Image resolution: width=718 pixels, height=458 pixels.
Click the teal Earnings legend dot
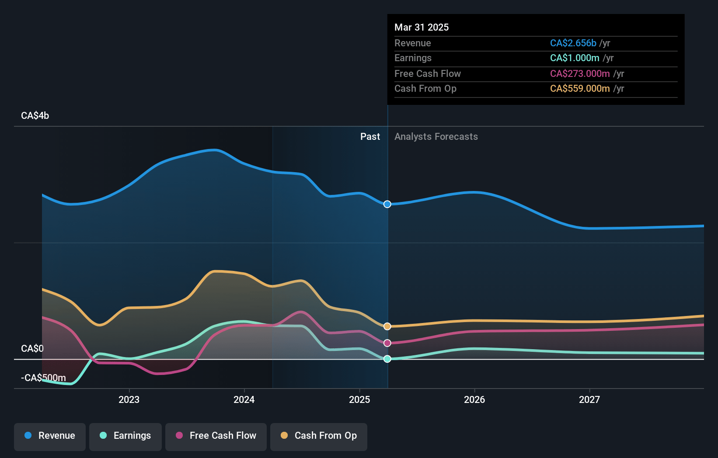[x=103, y=435]
